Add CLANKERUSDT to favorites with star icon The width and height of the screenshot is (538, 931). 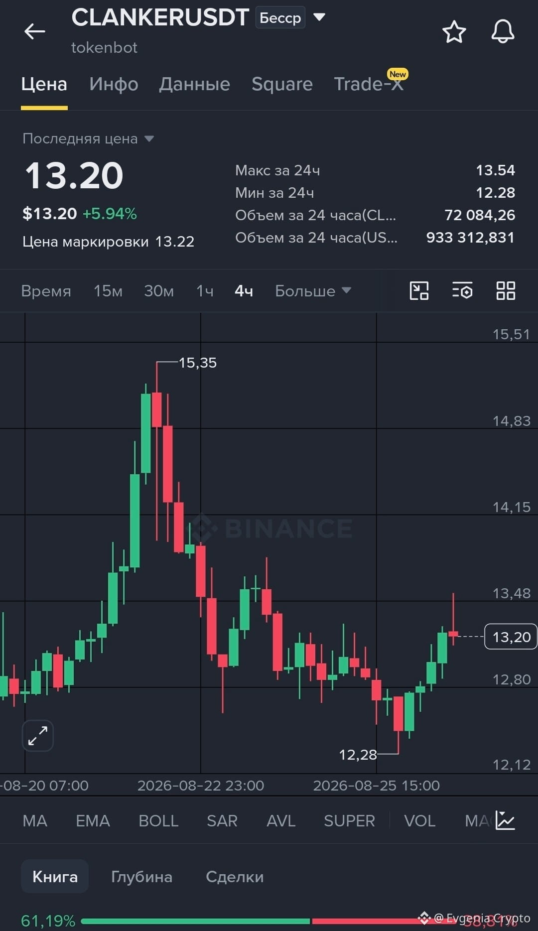coord(454,32)
